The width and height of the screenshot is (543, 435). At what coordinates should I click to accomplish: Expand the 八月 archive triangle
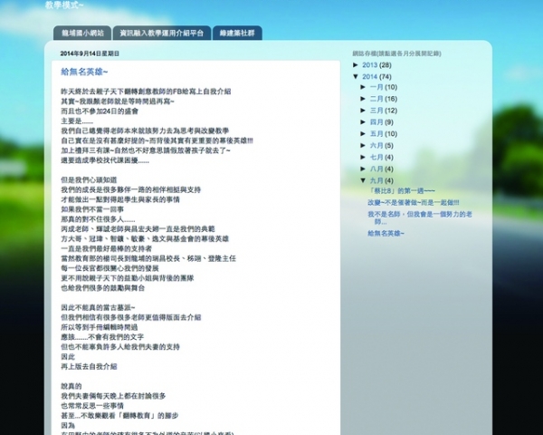363,169
